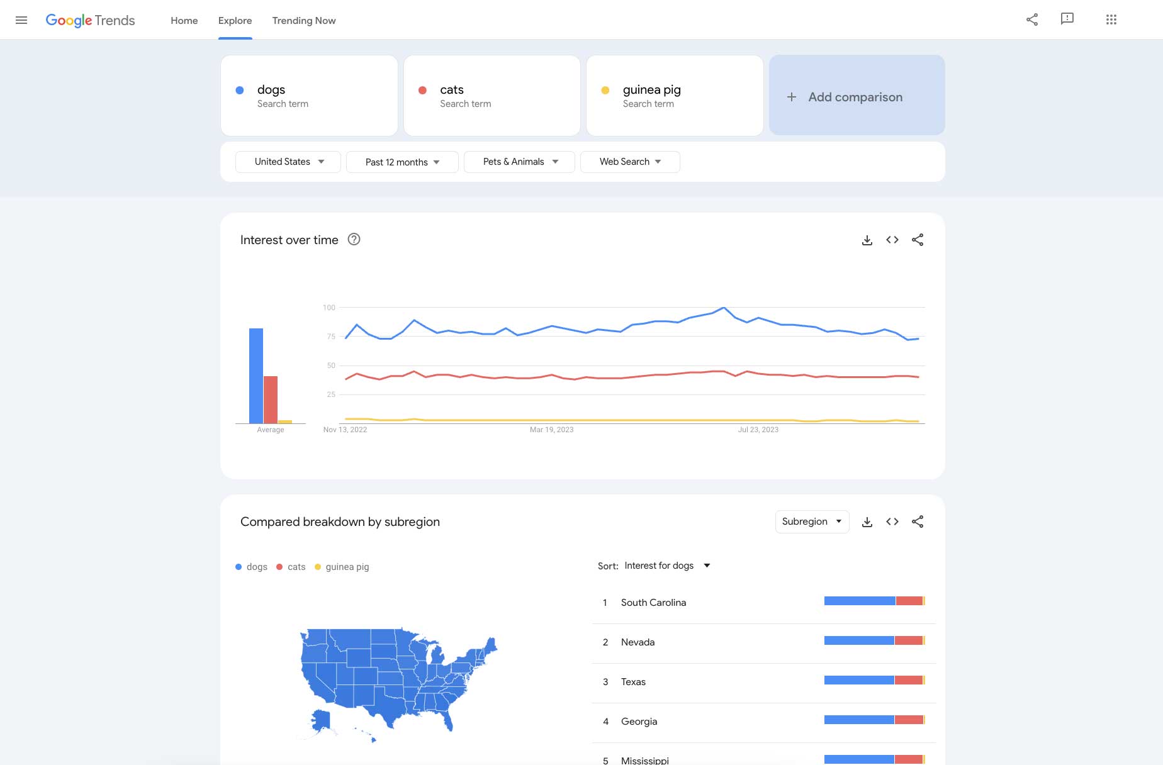
Task: Click the Add comparison button
Action: click(x=856, y=96)
